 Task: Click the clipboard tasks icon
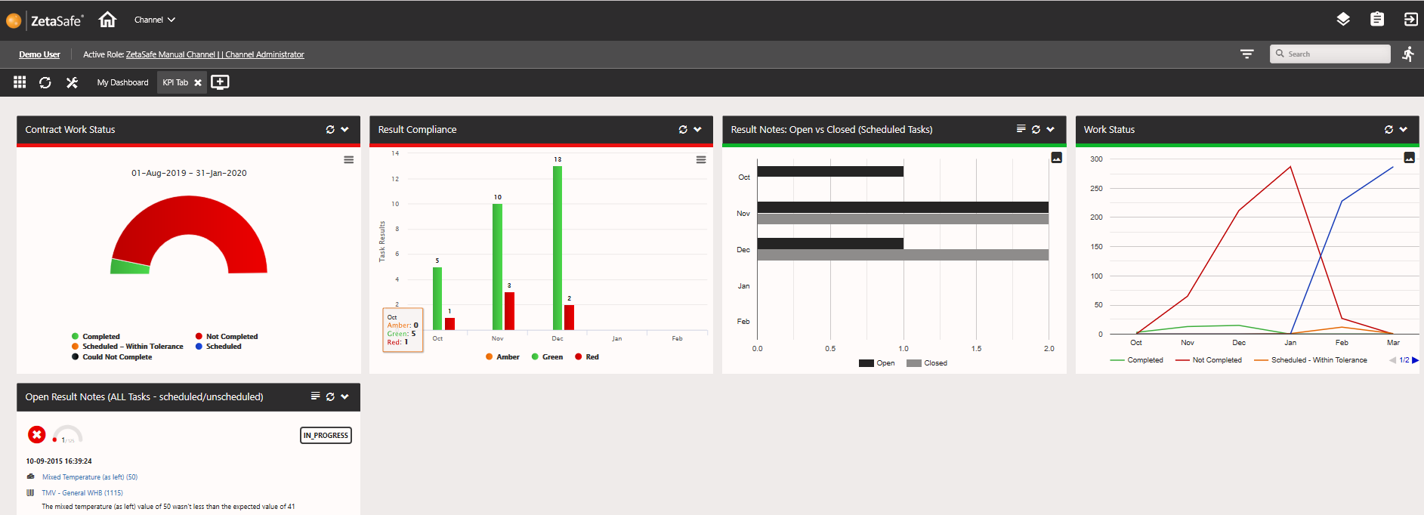1376,20
